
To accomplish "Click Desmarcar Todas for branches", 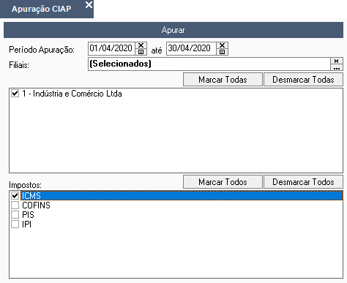I will click(x=303, y=80).
